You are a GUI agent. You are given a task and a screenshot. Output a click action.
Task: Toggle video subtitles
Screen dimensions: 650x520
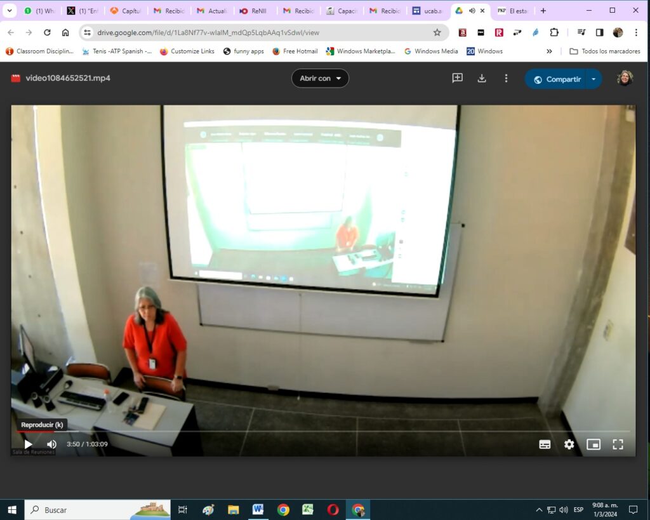click(x=545, y=444)
